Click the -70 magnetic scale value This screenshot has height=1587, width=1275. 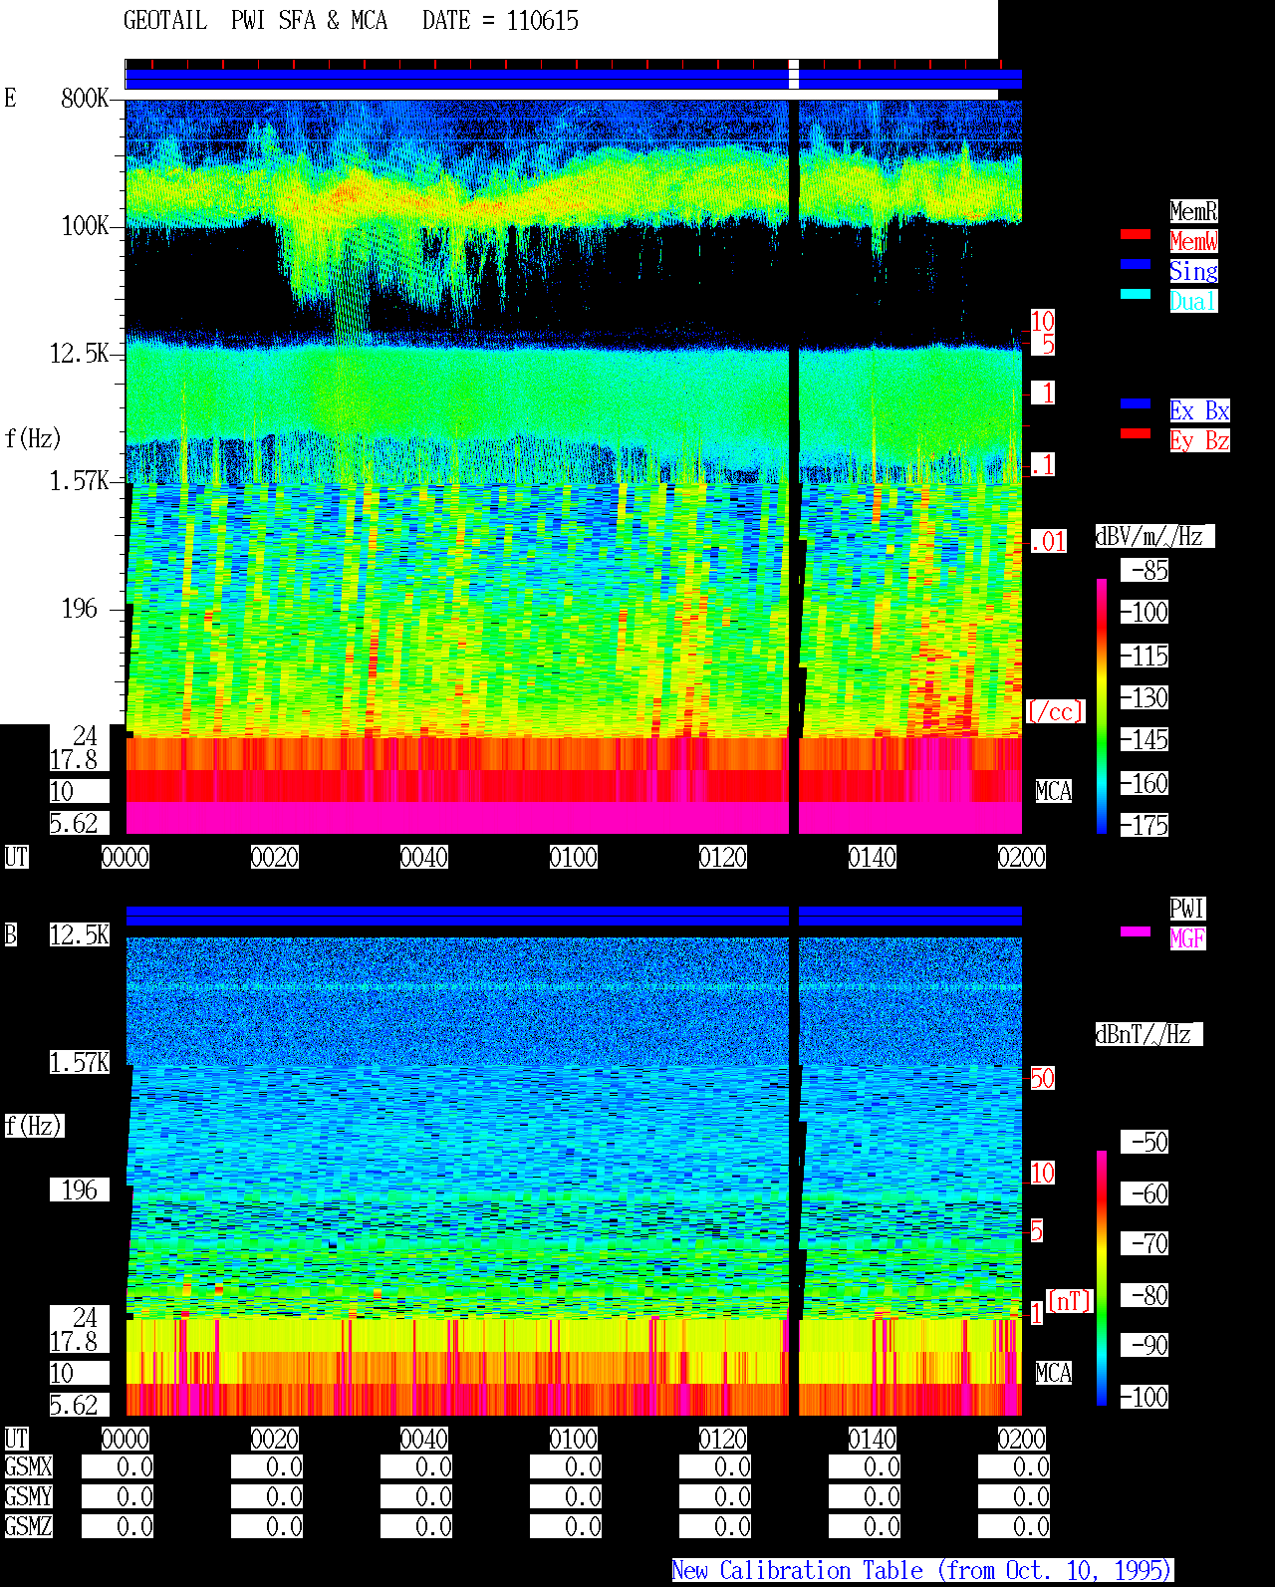point(1145,1243)
